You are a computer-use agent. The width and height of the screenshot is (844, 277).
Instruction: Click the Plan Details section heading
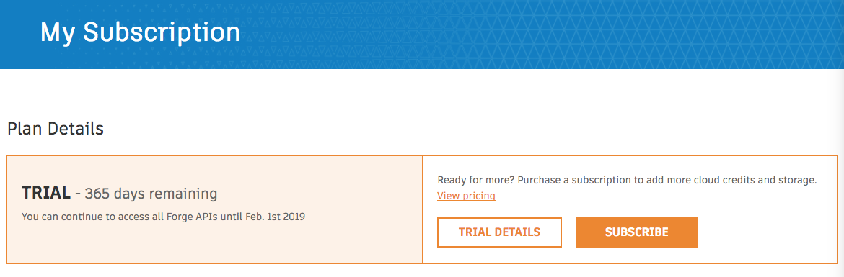point(56,129)
